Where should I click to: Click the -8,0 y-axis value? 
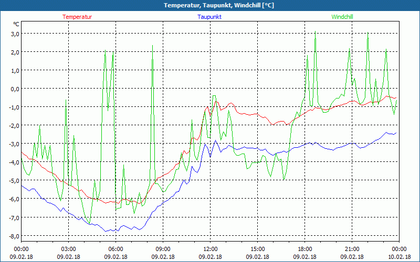coord(14,236)
